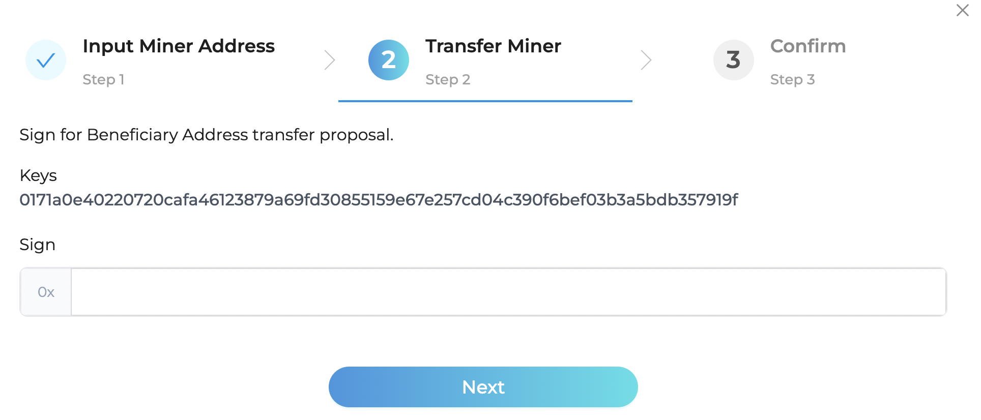The image size is (981, 420).
Task: Click the chevron arrow after Input Miner Address
Action: click(x=330, y=60)
